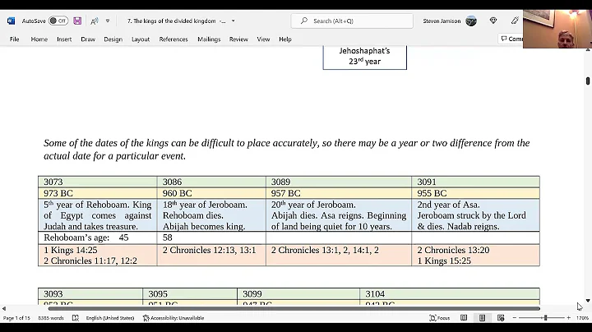Click the '3089' table cell

click(339, 182)
